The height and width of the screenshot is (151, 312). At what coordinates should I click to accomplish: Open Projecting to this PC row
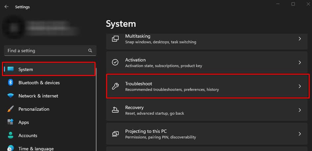(x=207, y=134)
